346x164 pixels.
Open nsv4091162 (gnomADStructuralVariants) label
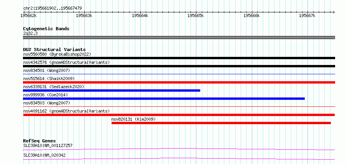tap(66, 111)
